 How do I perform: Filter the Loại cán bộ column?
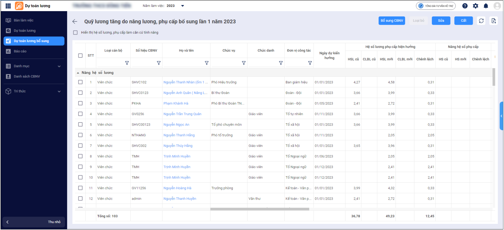(x=127, y=63)
